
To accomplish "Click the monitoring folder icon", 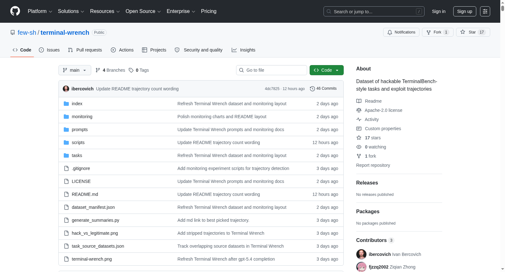I will click(x=66, y=117).
